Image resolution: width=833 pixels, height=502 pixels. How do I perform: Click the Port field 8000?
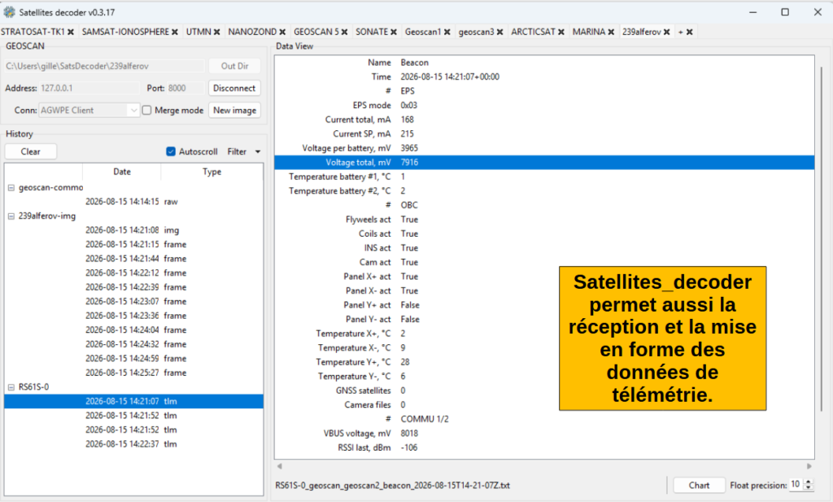[185, 88]
